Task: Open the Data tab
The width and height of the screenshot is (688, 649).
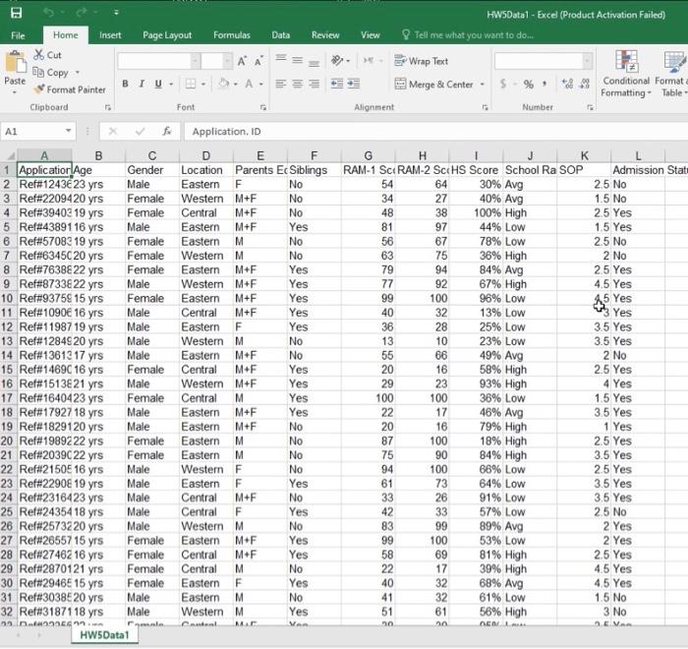Action: pos(280,35)
